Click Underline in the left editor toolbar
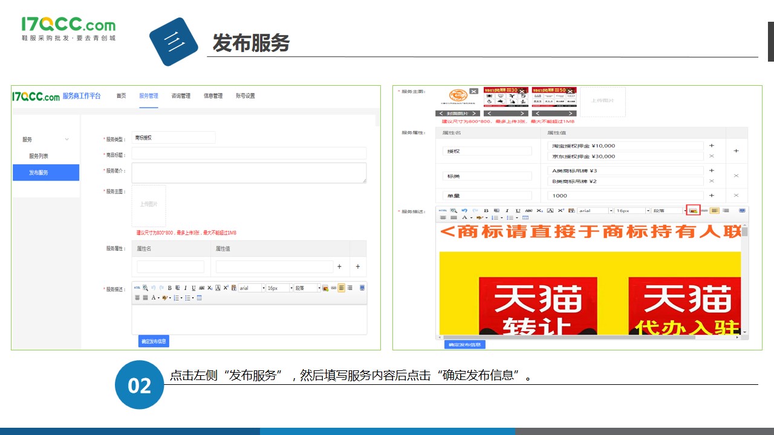Screen dimensions: 774x435 193,288
